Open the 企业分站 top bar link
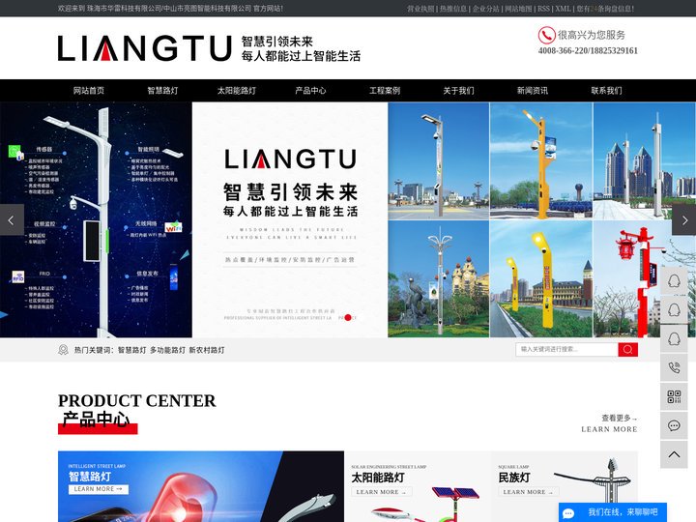The height and width of the screenshot is (522, 696). click(x=485, y=9)
